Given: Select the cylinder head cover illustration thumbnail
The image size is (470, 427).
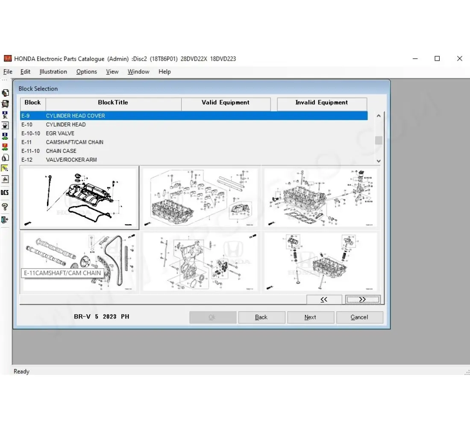Looking at the screenshot, I should pos(79,197).
